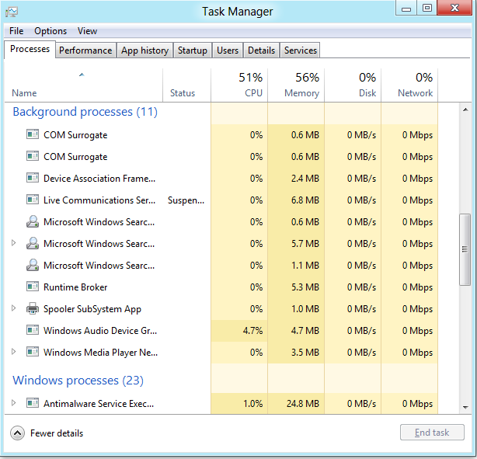This screenshot has width=477, height=459.
Task: Click the 5.3 MB memory value
Action: 305,287
